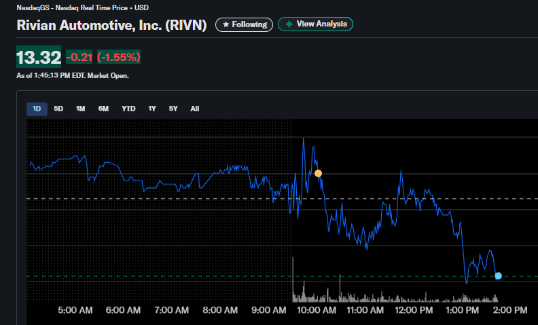The width and height of the screenshot is (538, 325).
Task: Click the 12:00 PM time axis label
Action: pyautogui.click(x=414, y=310)
